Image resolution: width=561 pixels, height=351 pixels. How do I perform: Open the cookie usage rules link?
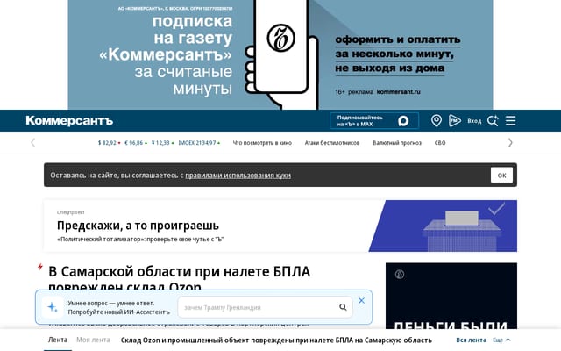pos(238,175)
